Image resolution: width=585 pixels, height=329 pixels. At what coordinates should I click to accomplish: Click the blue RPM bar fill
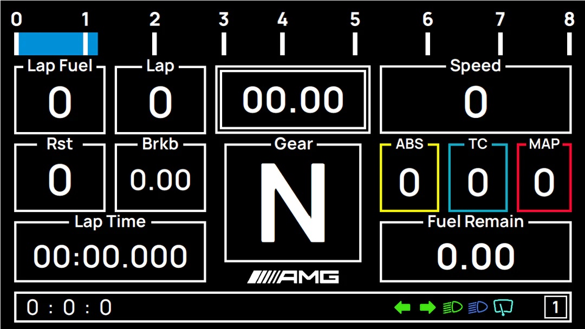pos(56,44)
